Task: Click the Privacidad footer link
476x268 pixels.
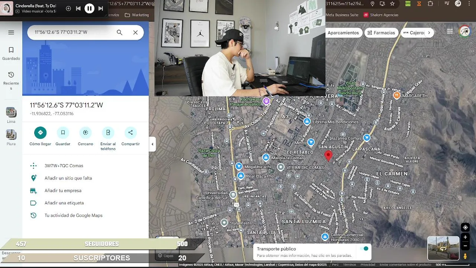Action: (368, 265)
